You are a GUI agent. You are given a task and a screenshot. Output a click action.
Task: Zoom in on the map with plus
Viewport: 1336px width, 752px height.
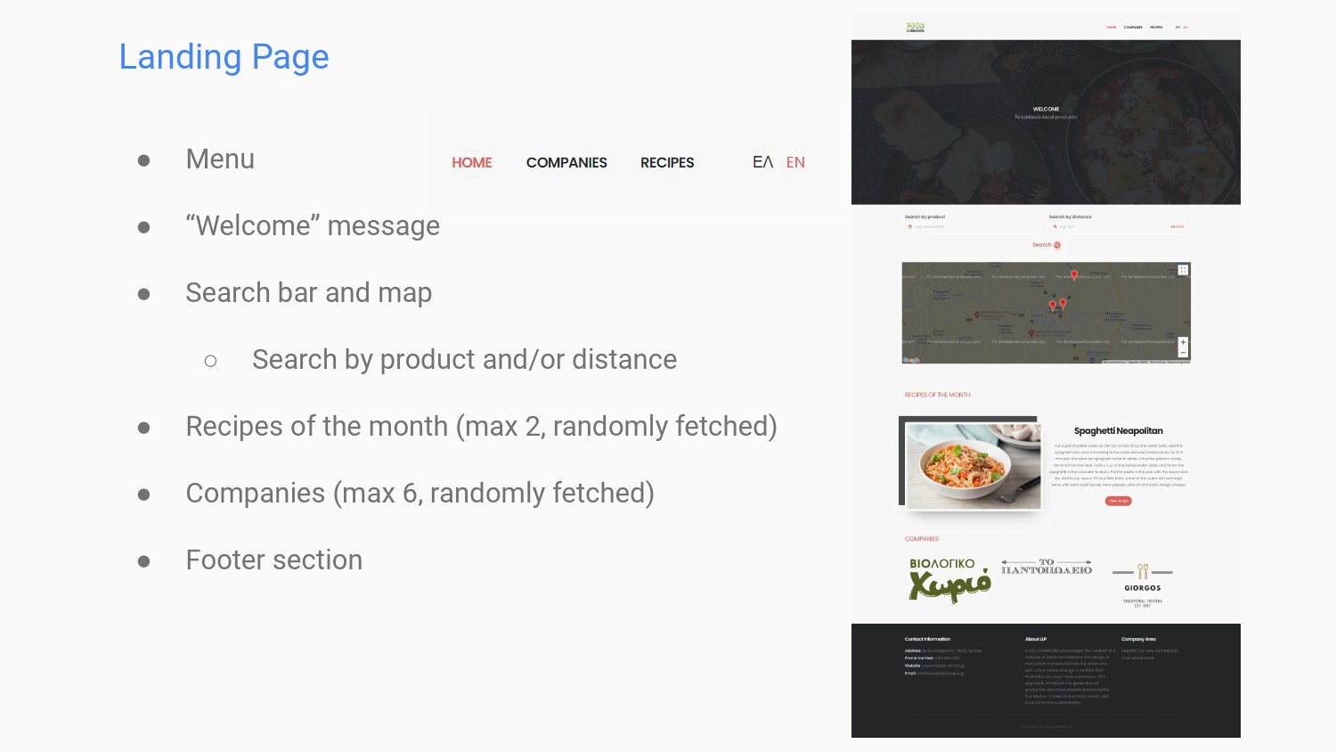[1183, 342]
